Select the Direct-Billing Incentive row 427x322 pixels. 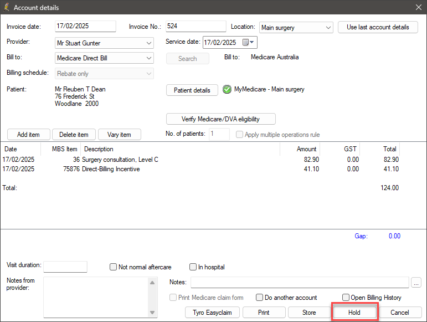tap(200, 169)
